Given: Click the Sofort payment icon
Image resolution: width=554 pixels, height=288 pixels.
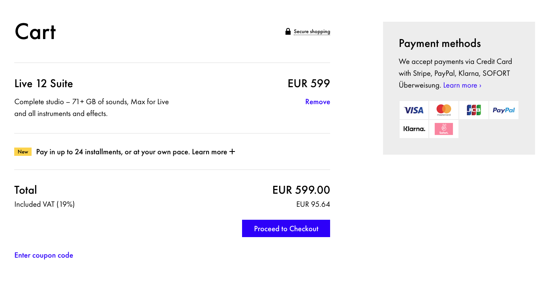Looking at the screenshot, I should coord(444,129).
